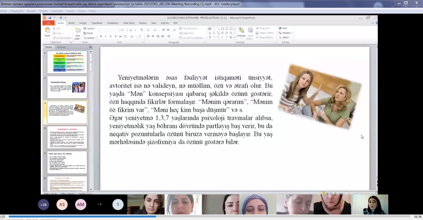Screen dimensions: 423x220
Task: Click the Save icon in PowerPoint's quick access toolbar
Action: pyautogui.click(x=50, y=17)
